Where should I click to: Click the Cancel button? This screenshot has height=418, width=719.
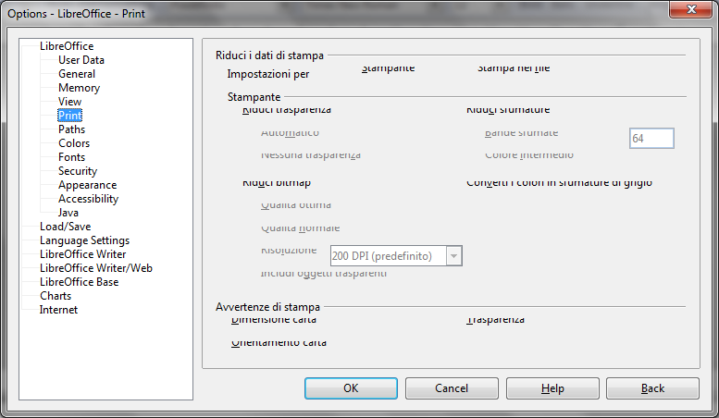pos(452,388)
